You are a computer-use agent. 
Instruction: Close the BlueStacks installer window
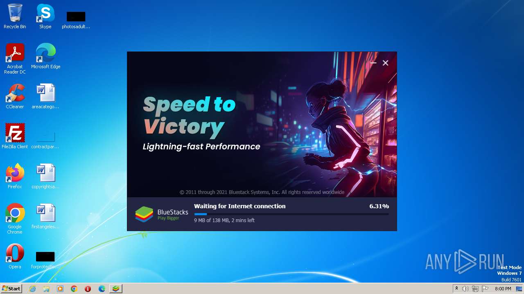tap(385, 63)
